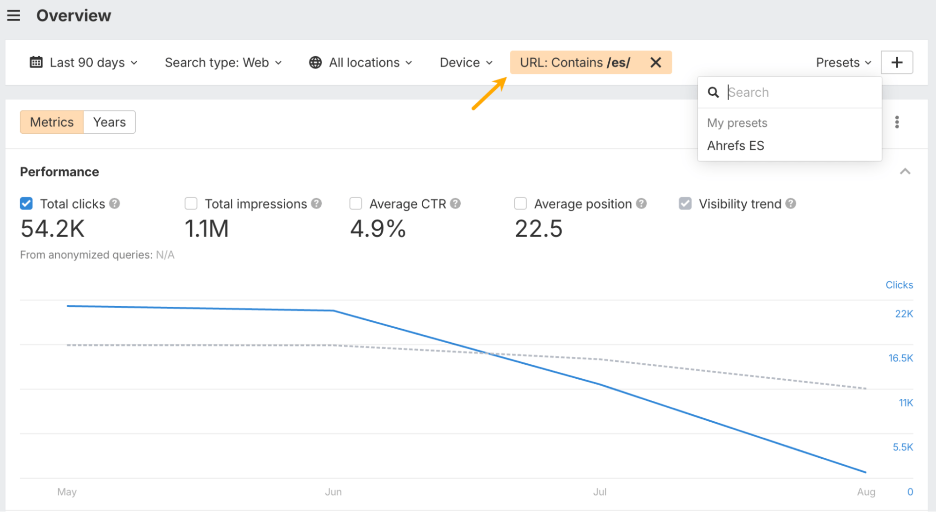The image size is (936, 512).
Task: Click help icon beside Total impressions
Action: click(317, 204)
